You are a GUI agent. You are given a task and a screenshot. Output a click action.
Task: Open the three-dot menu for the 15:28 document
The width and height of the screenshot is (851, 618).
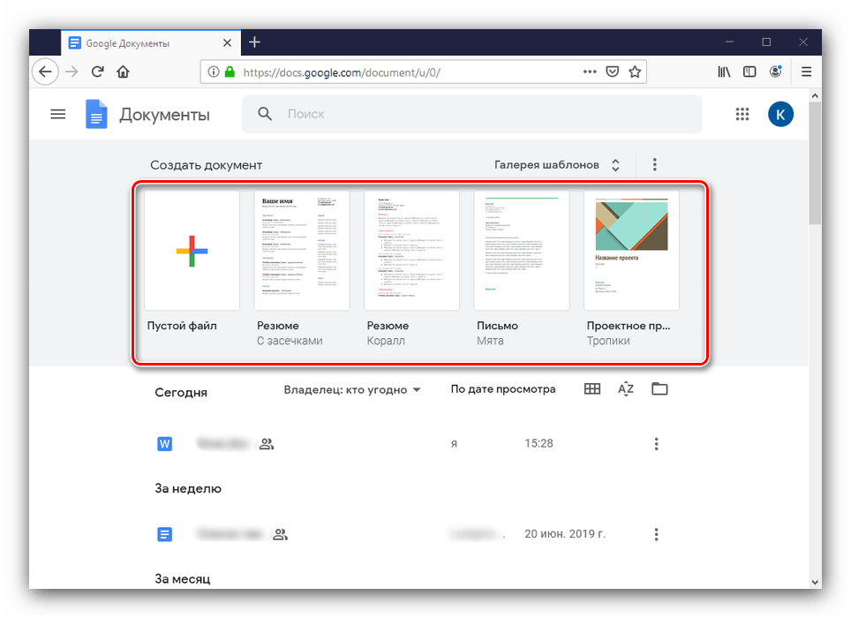[655, 443]
